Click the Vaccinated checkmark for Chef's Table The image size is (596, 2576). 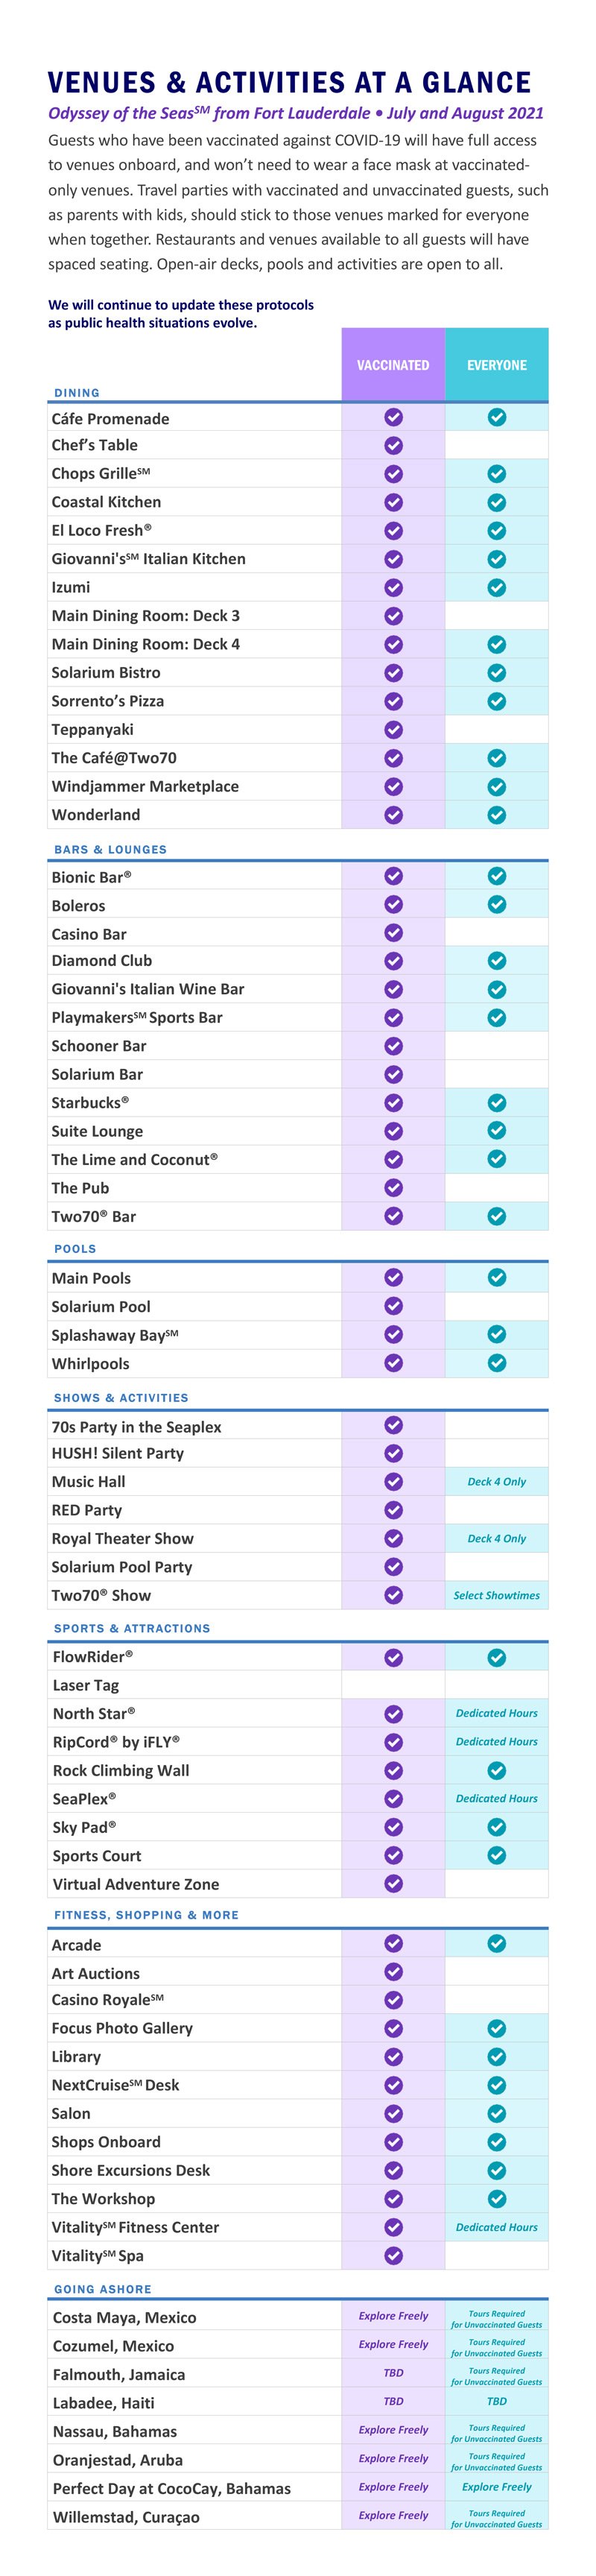(x=393, y=445)
